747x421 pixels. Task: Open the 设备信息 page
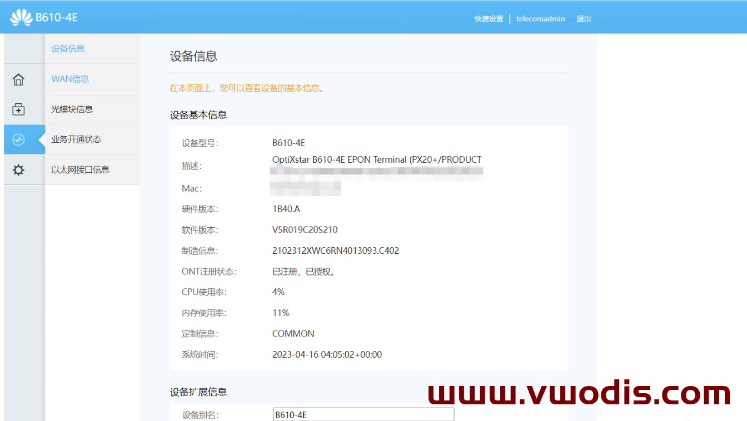68,48
